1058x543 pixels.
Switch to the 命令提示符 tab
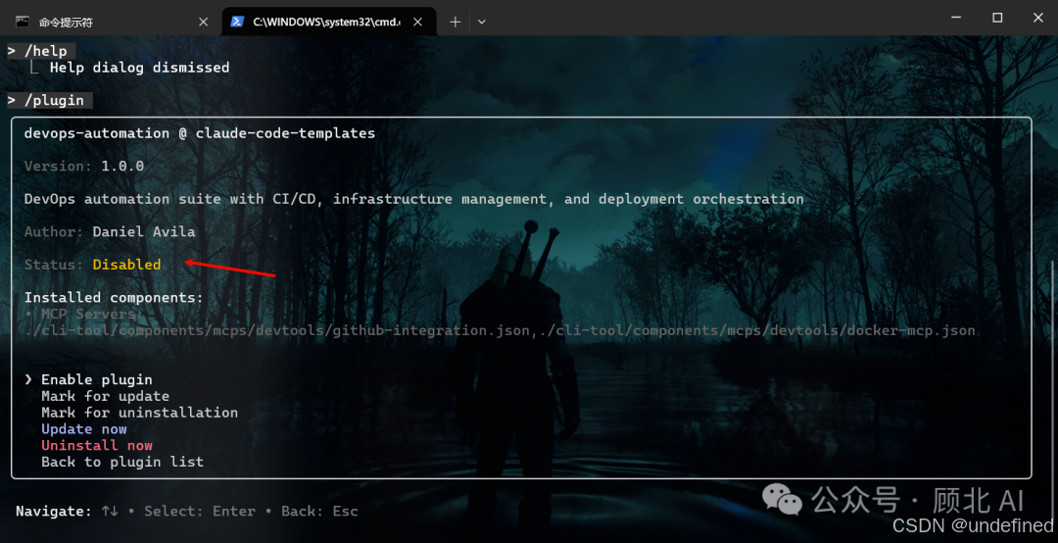click(x=111, y=22)
